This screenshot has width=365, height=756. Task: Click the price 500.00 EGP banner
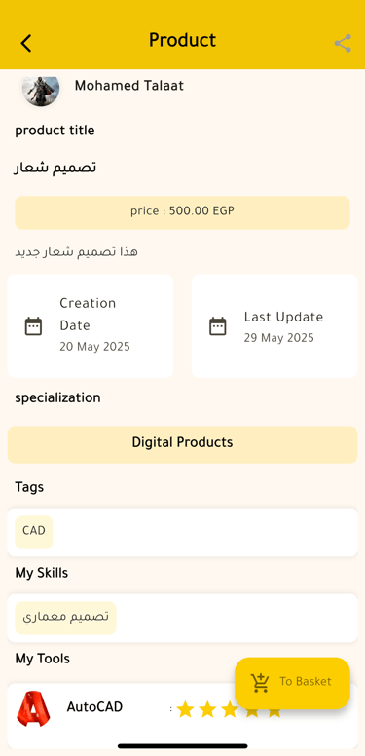(x=183, y=212)
